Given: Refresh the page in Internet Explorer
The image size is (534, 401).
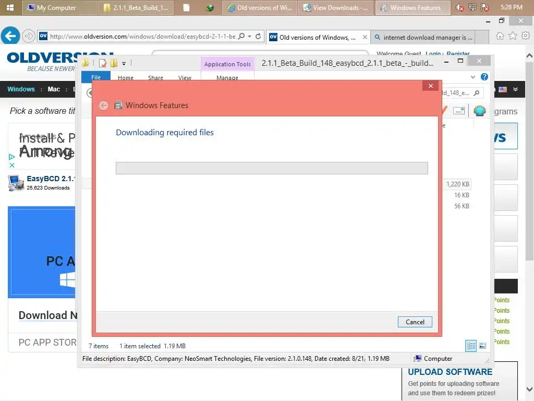Looking at the screenshot, I should [x=258, y=36].
